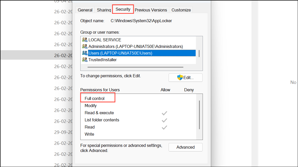Toggle the Allow checkmark for Read & execute
298x167 pixels.
tap(164, 113)
